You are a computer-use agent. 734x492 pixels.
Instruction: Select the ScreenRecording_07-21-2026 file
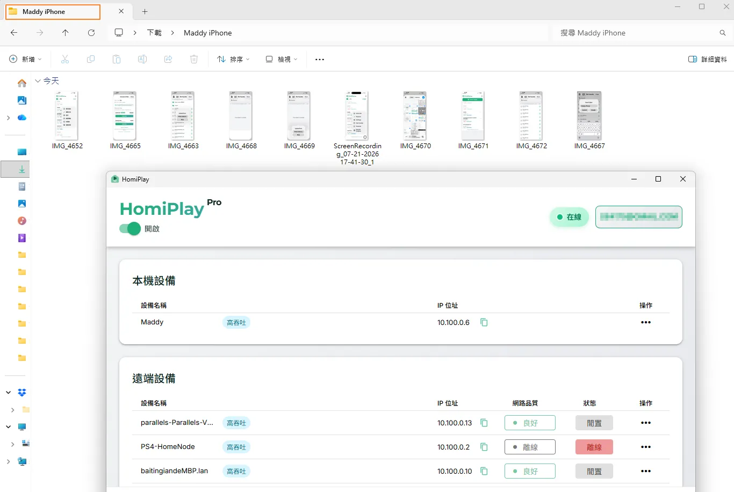click(x=357, y=128)
